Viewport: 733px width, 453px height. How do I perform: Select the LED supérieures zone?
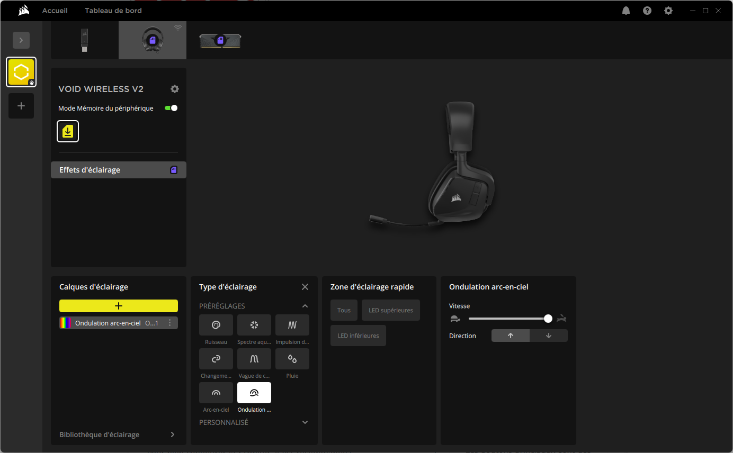click(391, 310)
